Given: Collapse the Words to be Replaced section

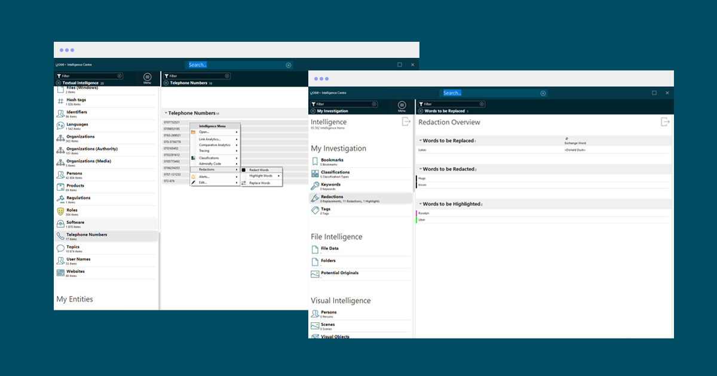Looking at the screenshot, I should pyautogui.click(x=420, y=141).
